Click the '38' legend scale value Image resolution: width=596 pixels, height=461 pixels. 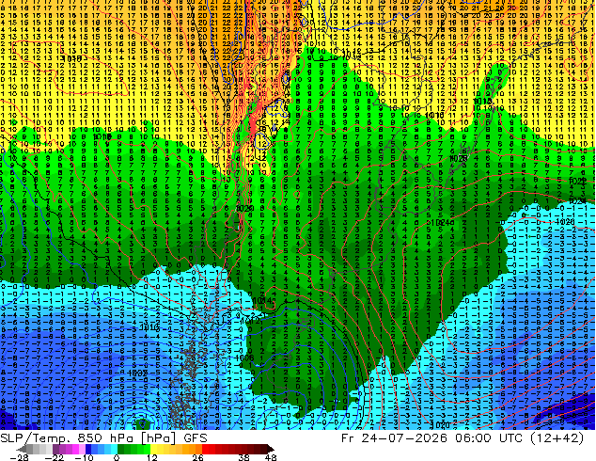(244, 457)
